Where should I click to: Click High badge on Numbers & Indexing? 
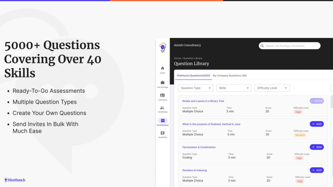click(x=300, y=181)
